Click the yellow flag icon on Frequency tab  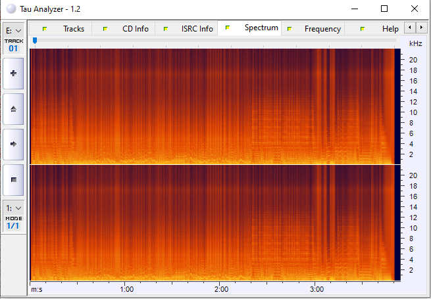(x=289, y=29)
